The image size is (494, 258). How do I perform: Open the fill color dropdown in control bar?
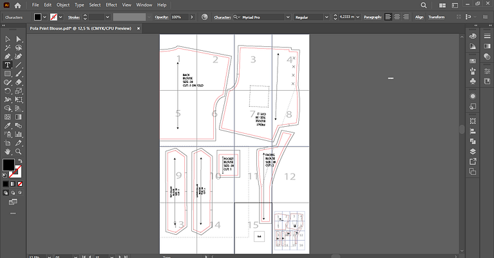[44, 17]
